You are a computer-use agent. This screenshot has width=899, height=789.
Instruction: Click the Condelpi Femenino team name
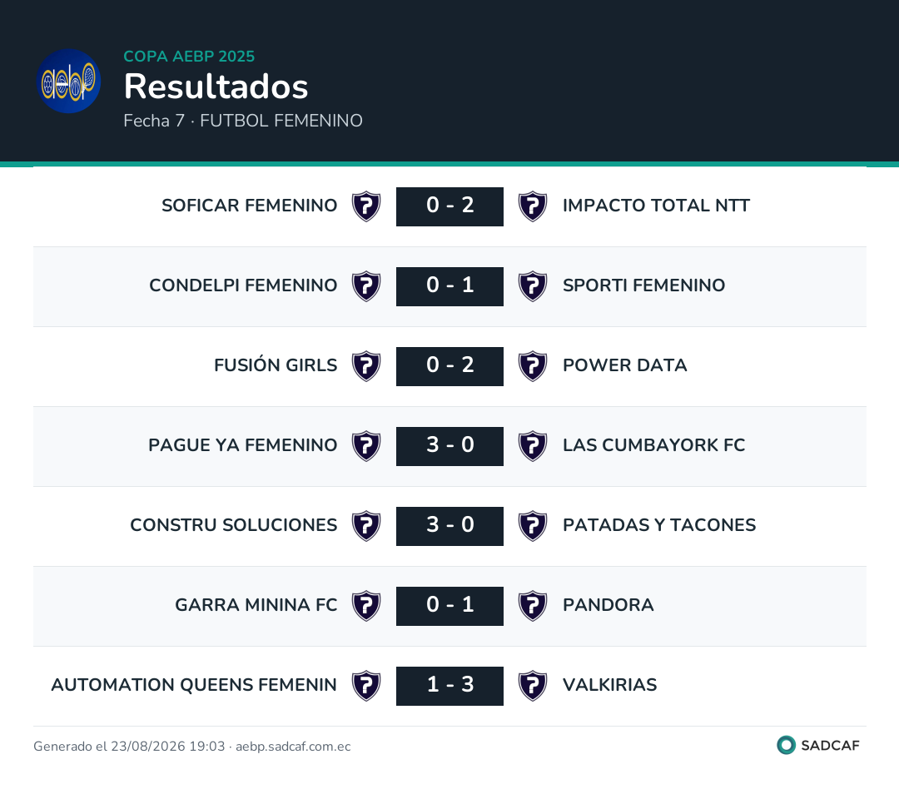pyautogui.click(x=243, y=285)
